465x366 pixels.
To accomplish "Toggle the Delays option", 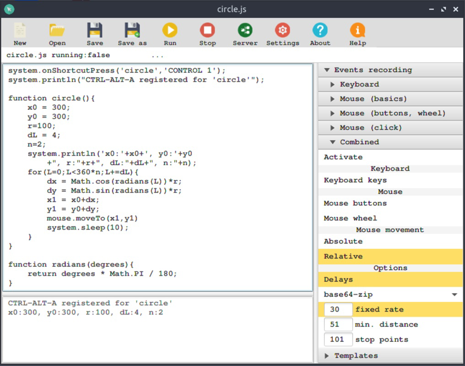I will point(390,280).
